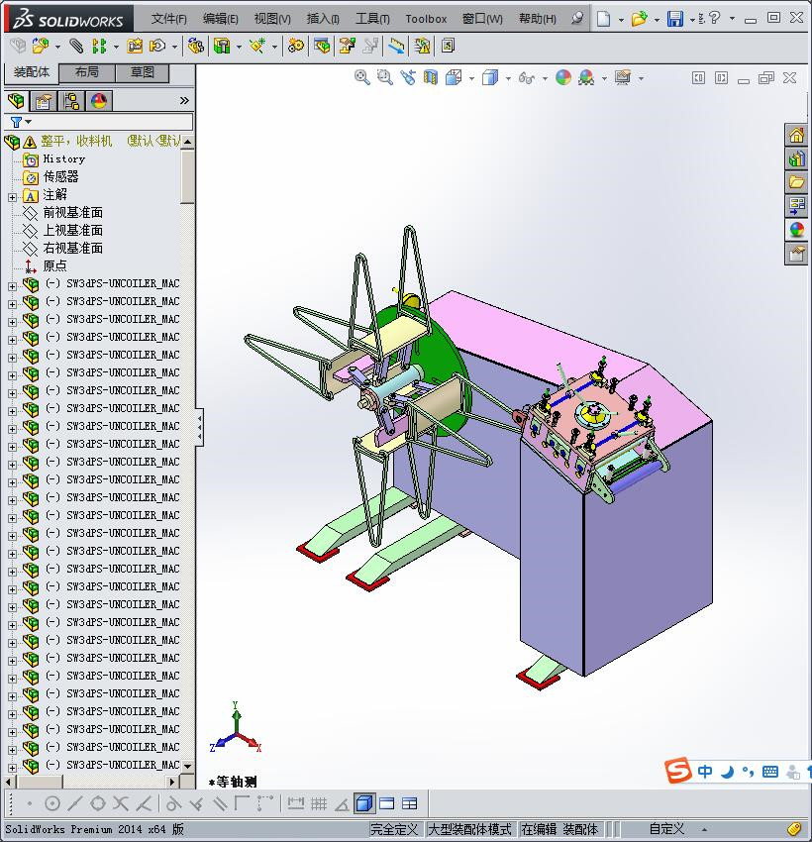The height and width of the screenshot is (842, 812).
Task: Open the 窗口(W) menu
Action: (482, 19)
